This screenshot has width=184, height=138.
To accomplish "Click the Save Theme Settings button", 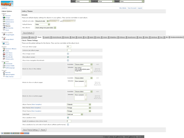I will tap(30, 130).
